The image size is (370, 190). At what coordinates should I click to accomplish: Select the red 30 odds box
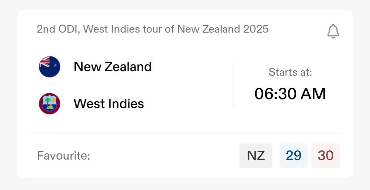point(325,156)
